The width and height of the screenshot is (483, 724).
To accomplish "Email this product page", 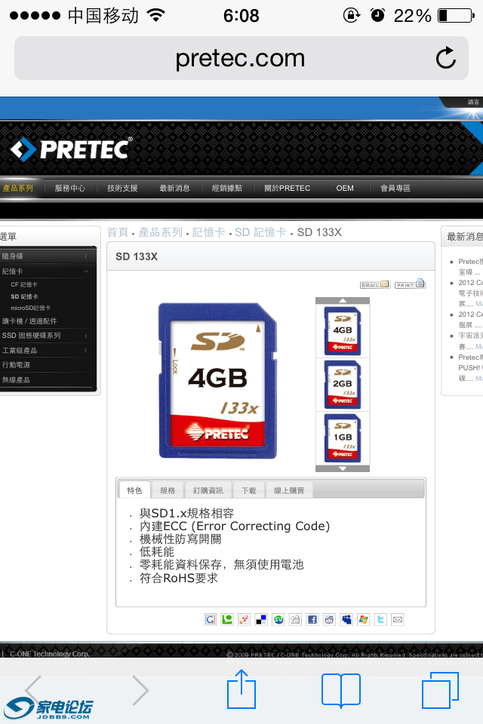I will (x=375, y=284).
